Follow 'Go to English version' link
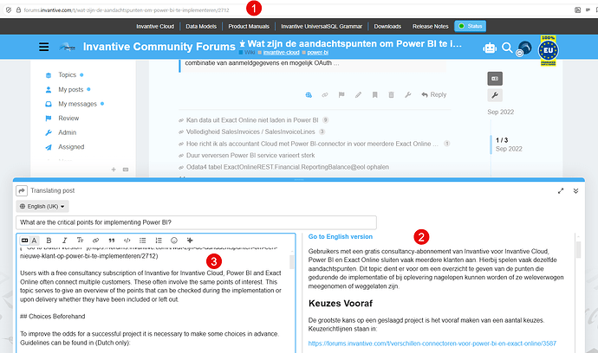 pos(341,237)
